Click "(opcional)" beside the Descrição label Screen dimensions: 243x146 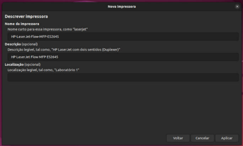[x=30, y=44]
